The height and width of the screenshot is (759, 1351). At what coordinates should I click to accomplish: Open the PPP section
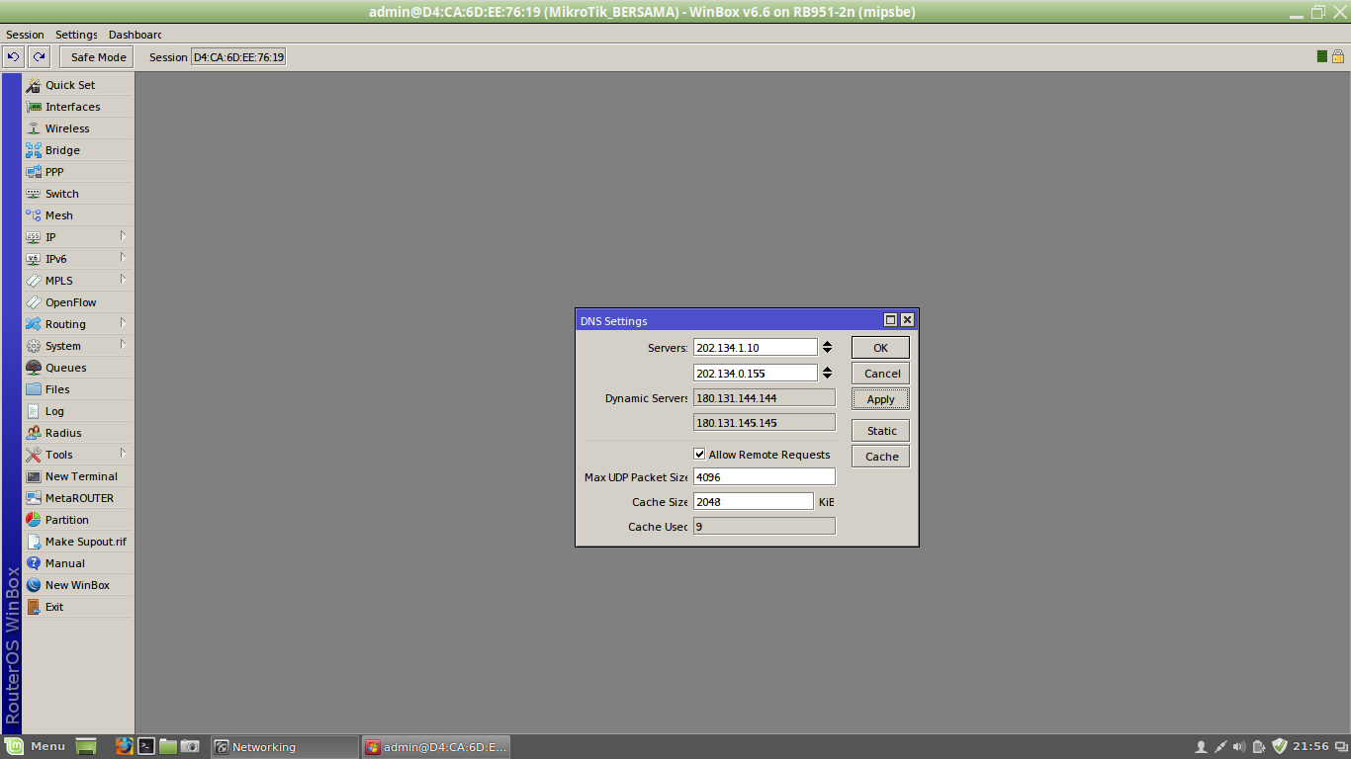click(78, 172)
